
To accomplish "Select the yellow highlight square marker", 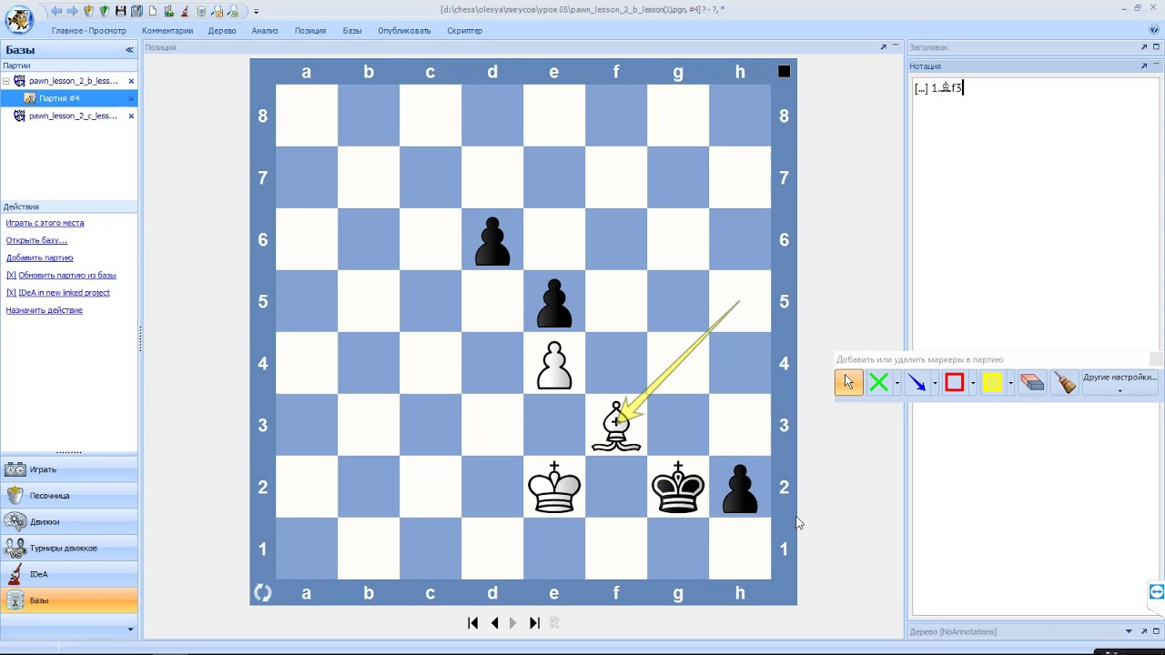I will tap(992, 383).
